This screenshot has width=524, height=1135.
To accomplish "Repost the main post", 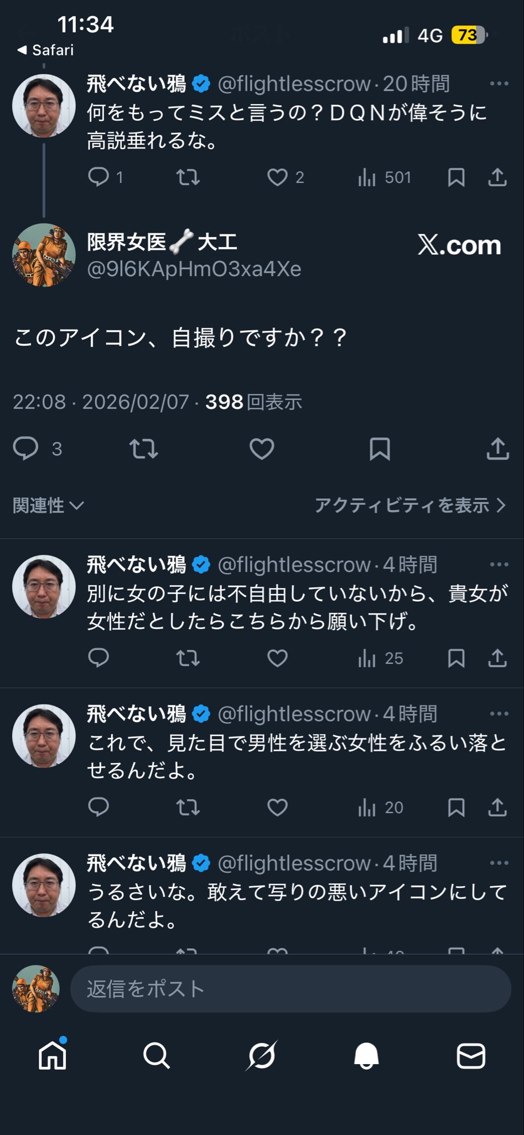I will [144, 449].
